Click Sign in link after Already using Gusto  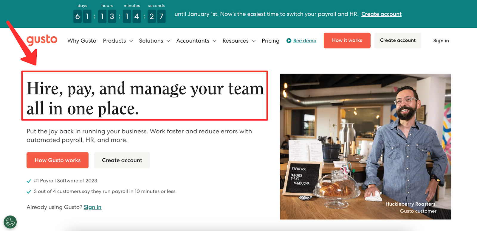click(92, 207)
